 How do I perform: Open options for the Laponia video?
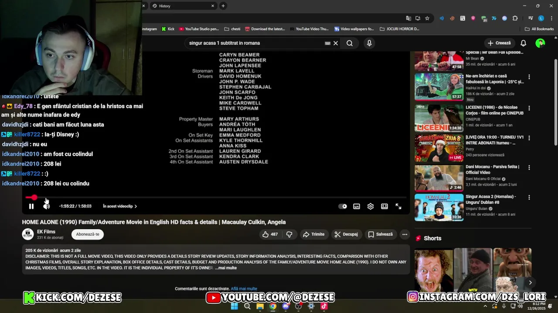[529, 77]
